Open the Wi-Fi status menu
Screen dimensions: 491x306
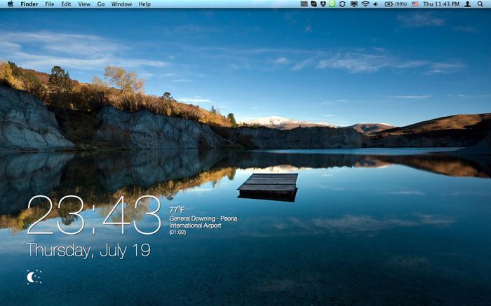click(365, 4)
